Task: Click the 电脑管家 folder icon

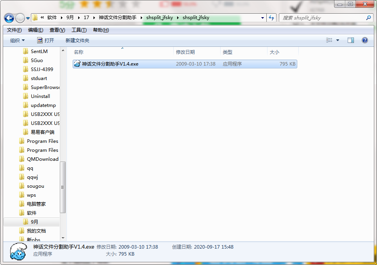Action: click(x=22, y=204)
